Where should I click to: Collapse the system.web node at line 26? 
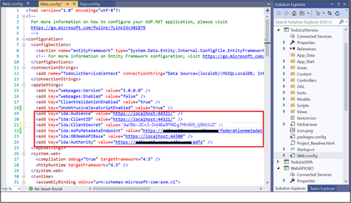pos(24,153)
